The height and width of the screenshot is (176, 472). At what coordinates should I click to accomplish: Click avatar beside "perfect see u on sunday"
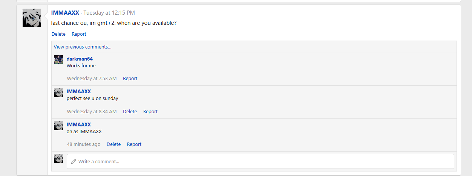(58, 93)
